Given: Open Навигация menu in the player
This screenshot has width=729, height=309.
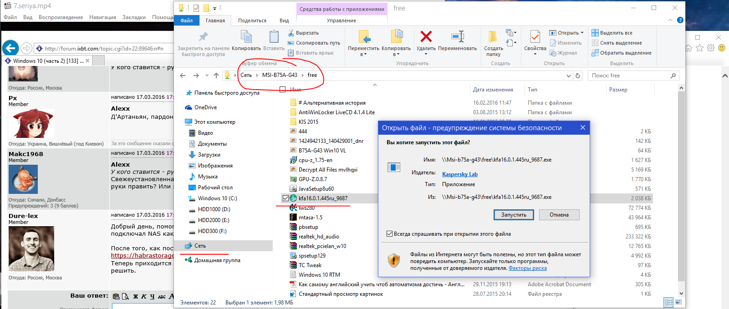Looking at the screenshot, I should pos(102,17).
